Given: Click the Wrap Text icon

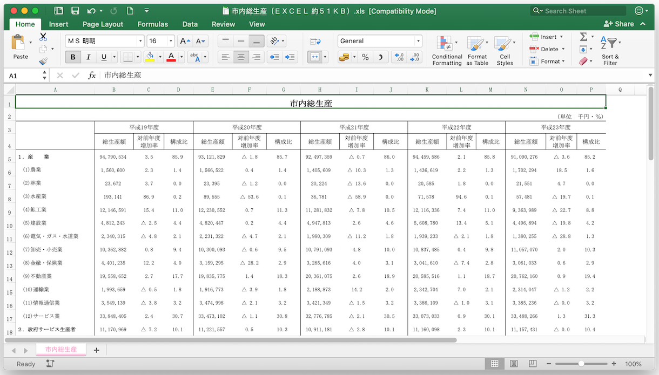Looking at the screenshot, I should (315, 41).
